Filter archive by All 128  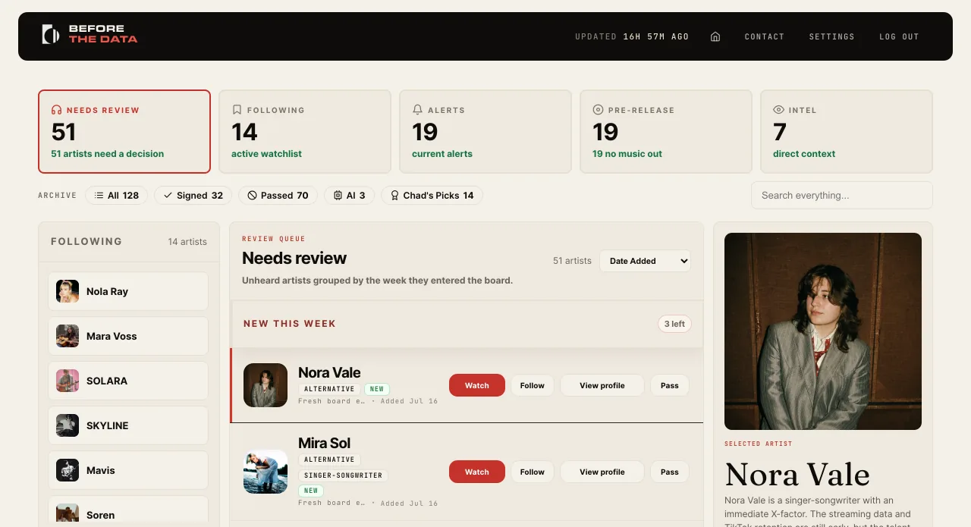(116, 196)
